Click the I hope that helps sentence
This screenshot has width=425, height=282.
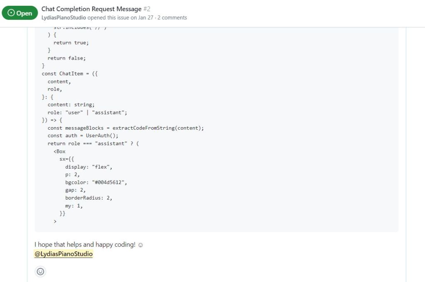85,245
